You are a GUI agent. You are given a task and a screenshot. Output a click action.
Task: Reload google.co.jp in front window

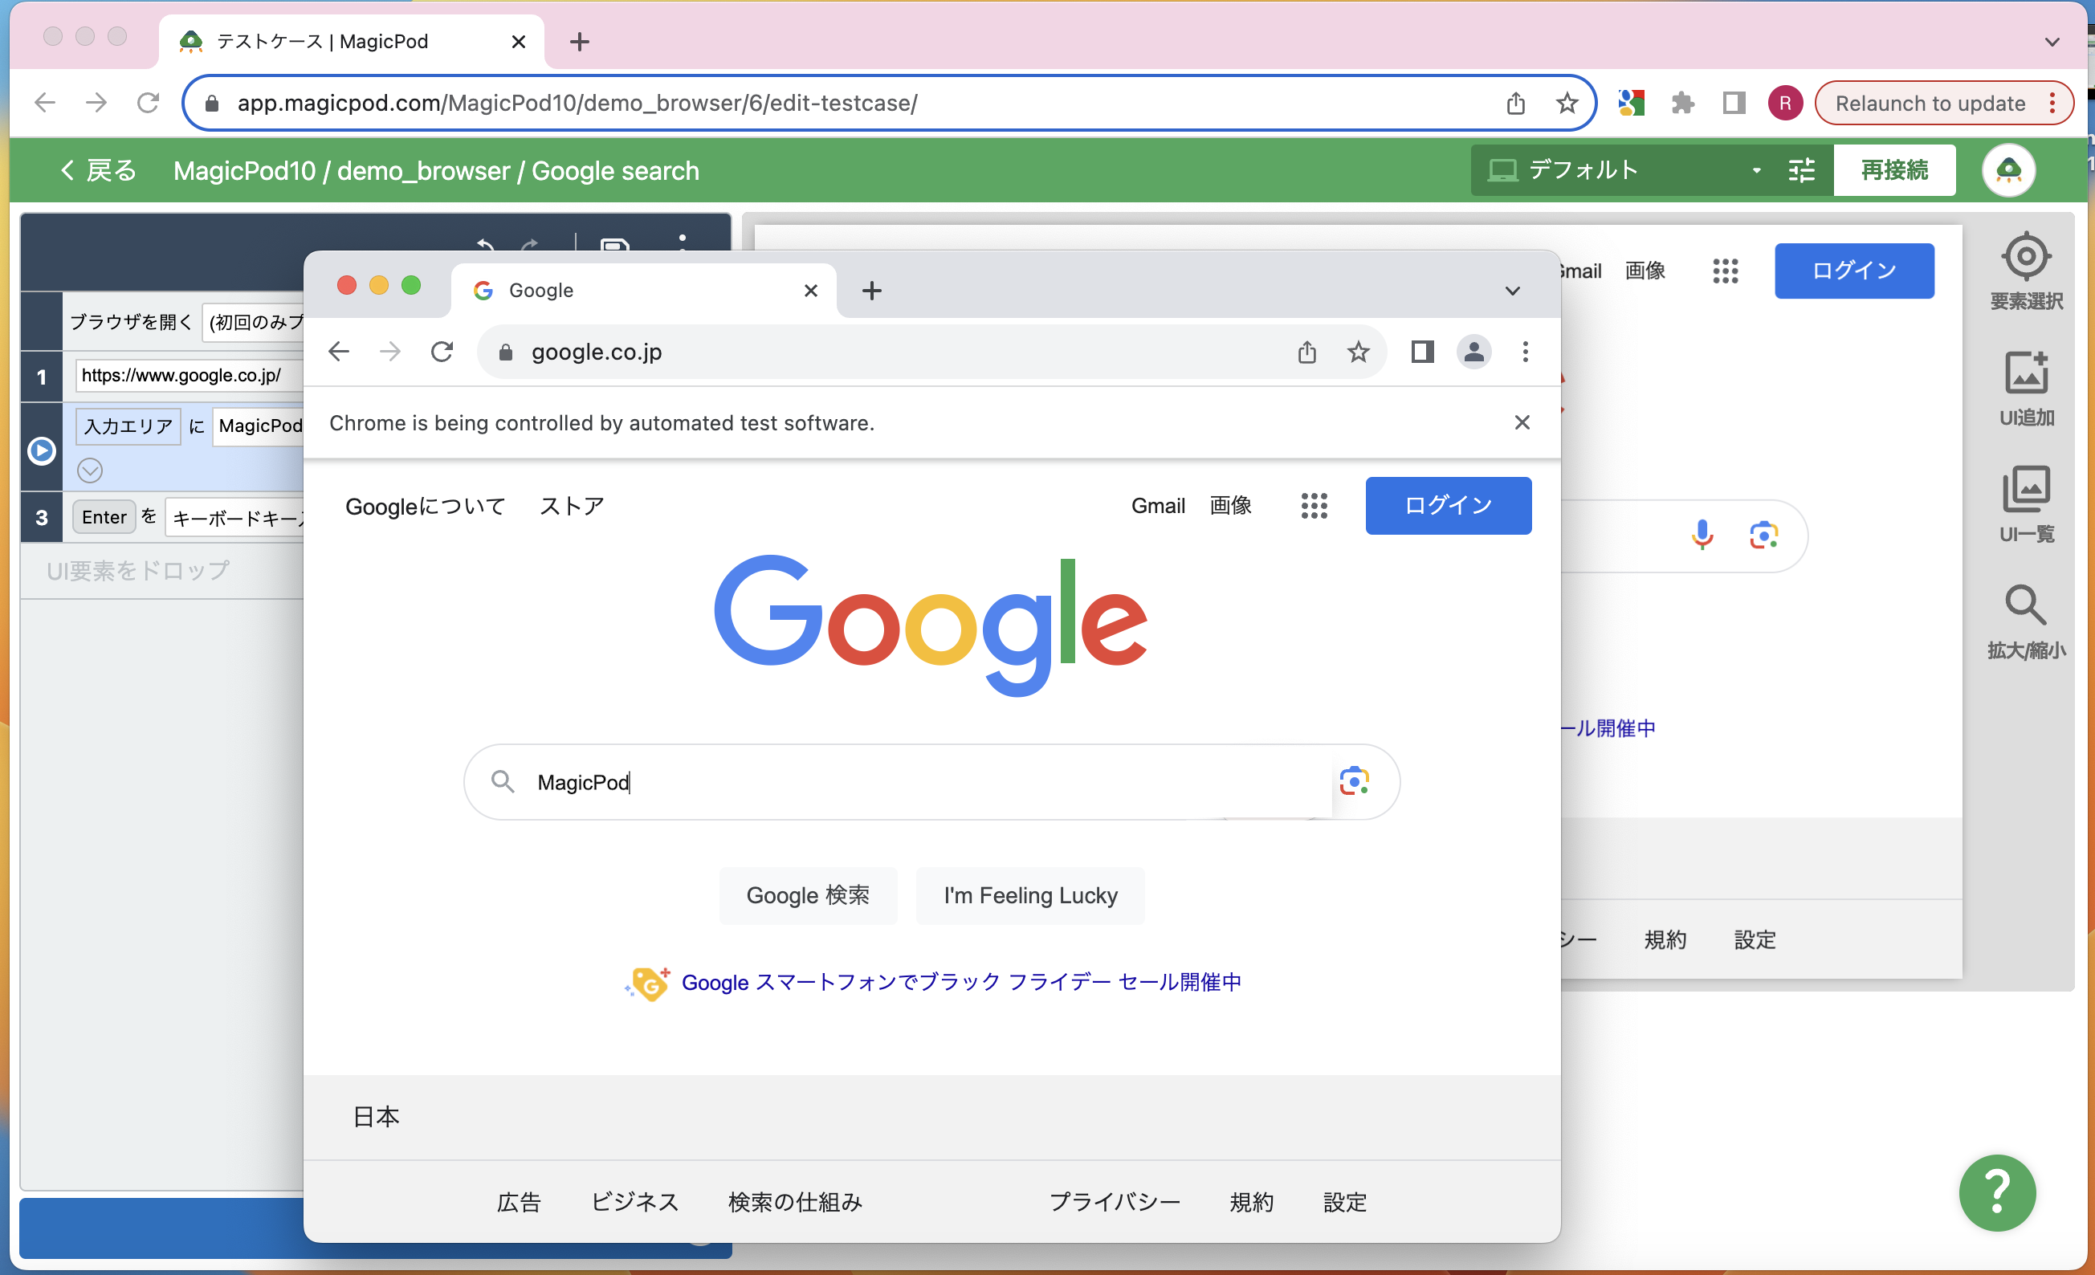point(442,351)
